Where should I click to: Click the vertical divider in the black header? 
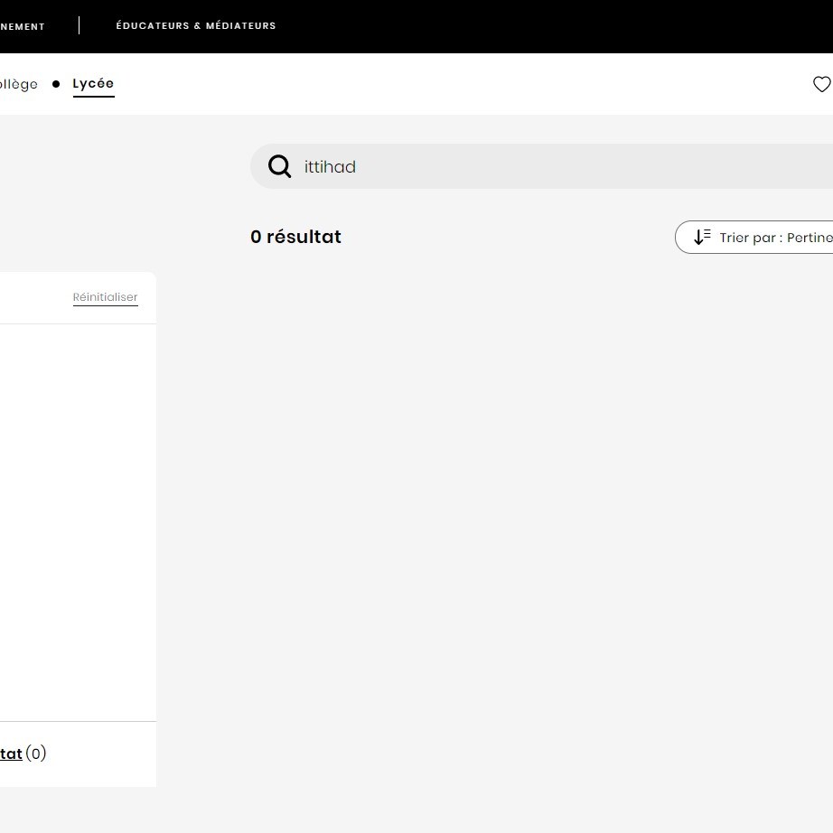tap(79, 25)
